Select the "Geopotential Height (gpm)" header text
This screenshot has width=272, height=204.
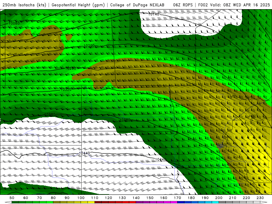(x=78, y=5)
